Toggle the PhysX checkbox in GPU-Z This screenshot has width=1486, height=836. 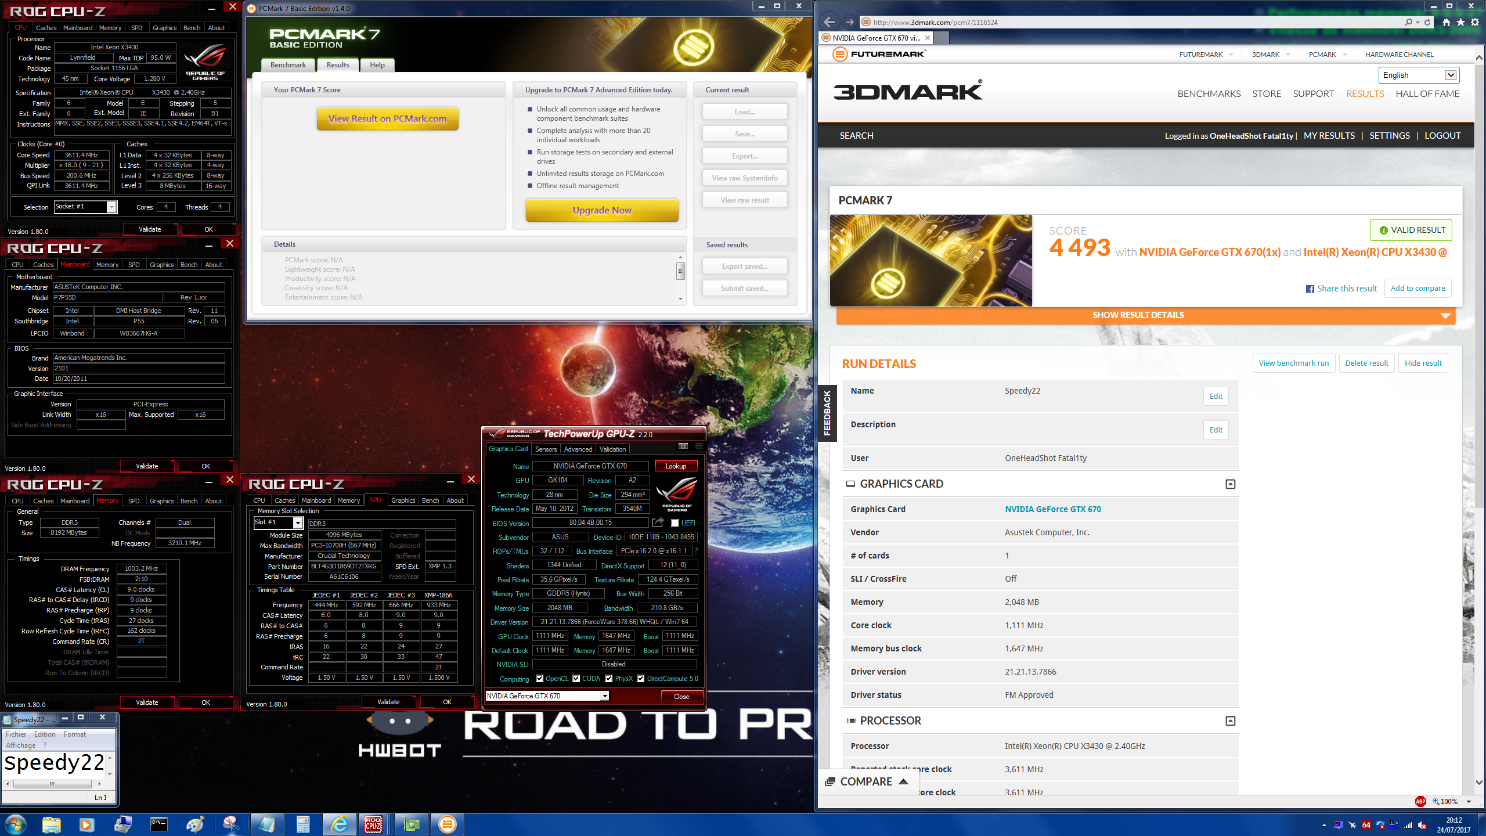click(608, 679)
